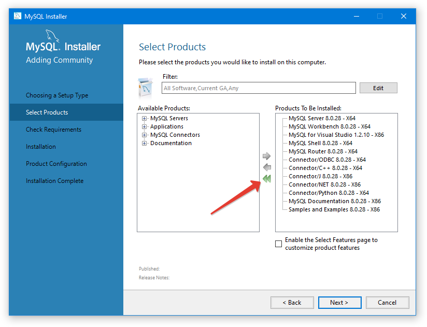Expand the Applications tree node
The height and width of the screenshot is (327, 427).
pyautogui.click(x=145, y=126)
